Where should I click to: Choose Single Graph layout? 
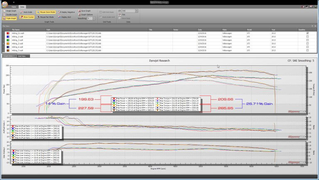(10, 11)
